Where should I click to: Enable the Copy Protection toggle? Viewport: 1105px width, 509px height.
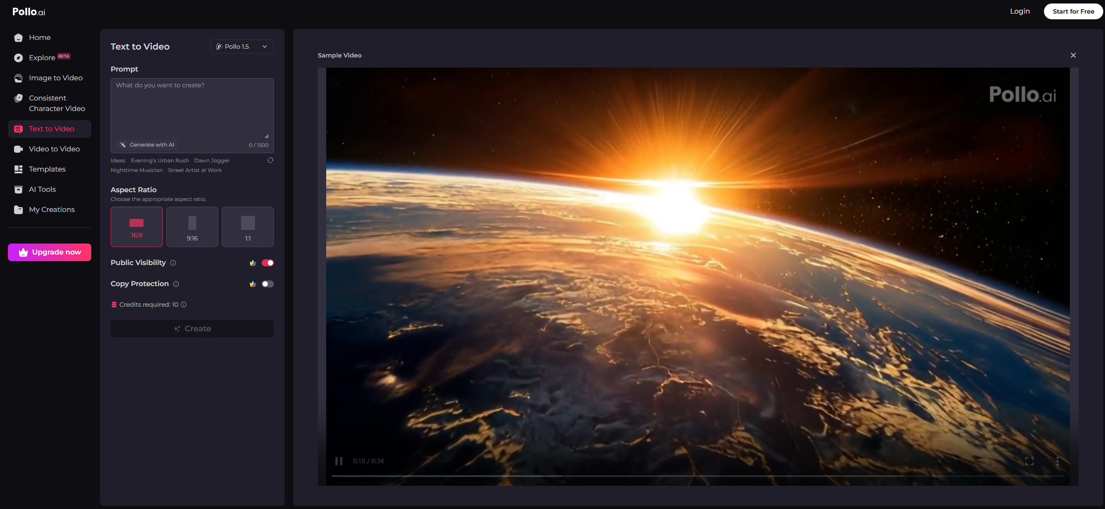(x=267, y=284)
